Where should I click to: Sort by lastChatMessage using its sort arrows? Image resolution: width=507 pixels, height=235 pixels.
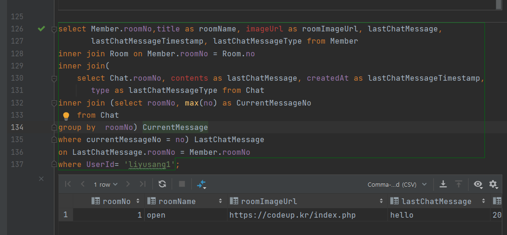point(484,201)
